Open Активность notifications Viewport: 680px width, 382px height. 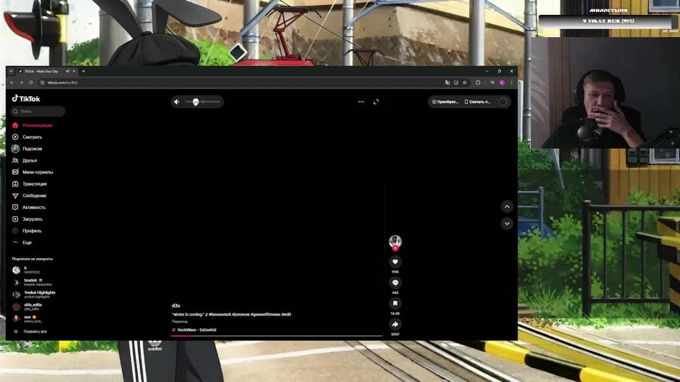(29, 207)
